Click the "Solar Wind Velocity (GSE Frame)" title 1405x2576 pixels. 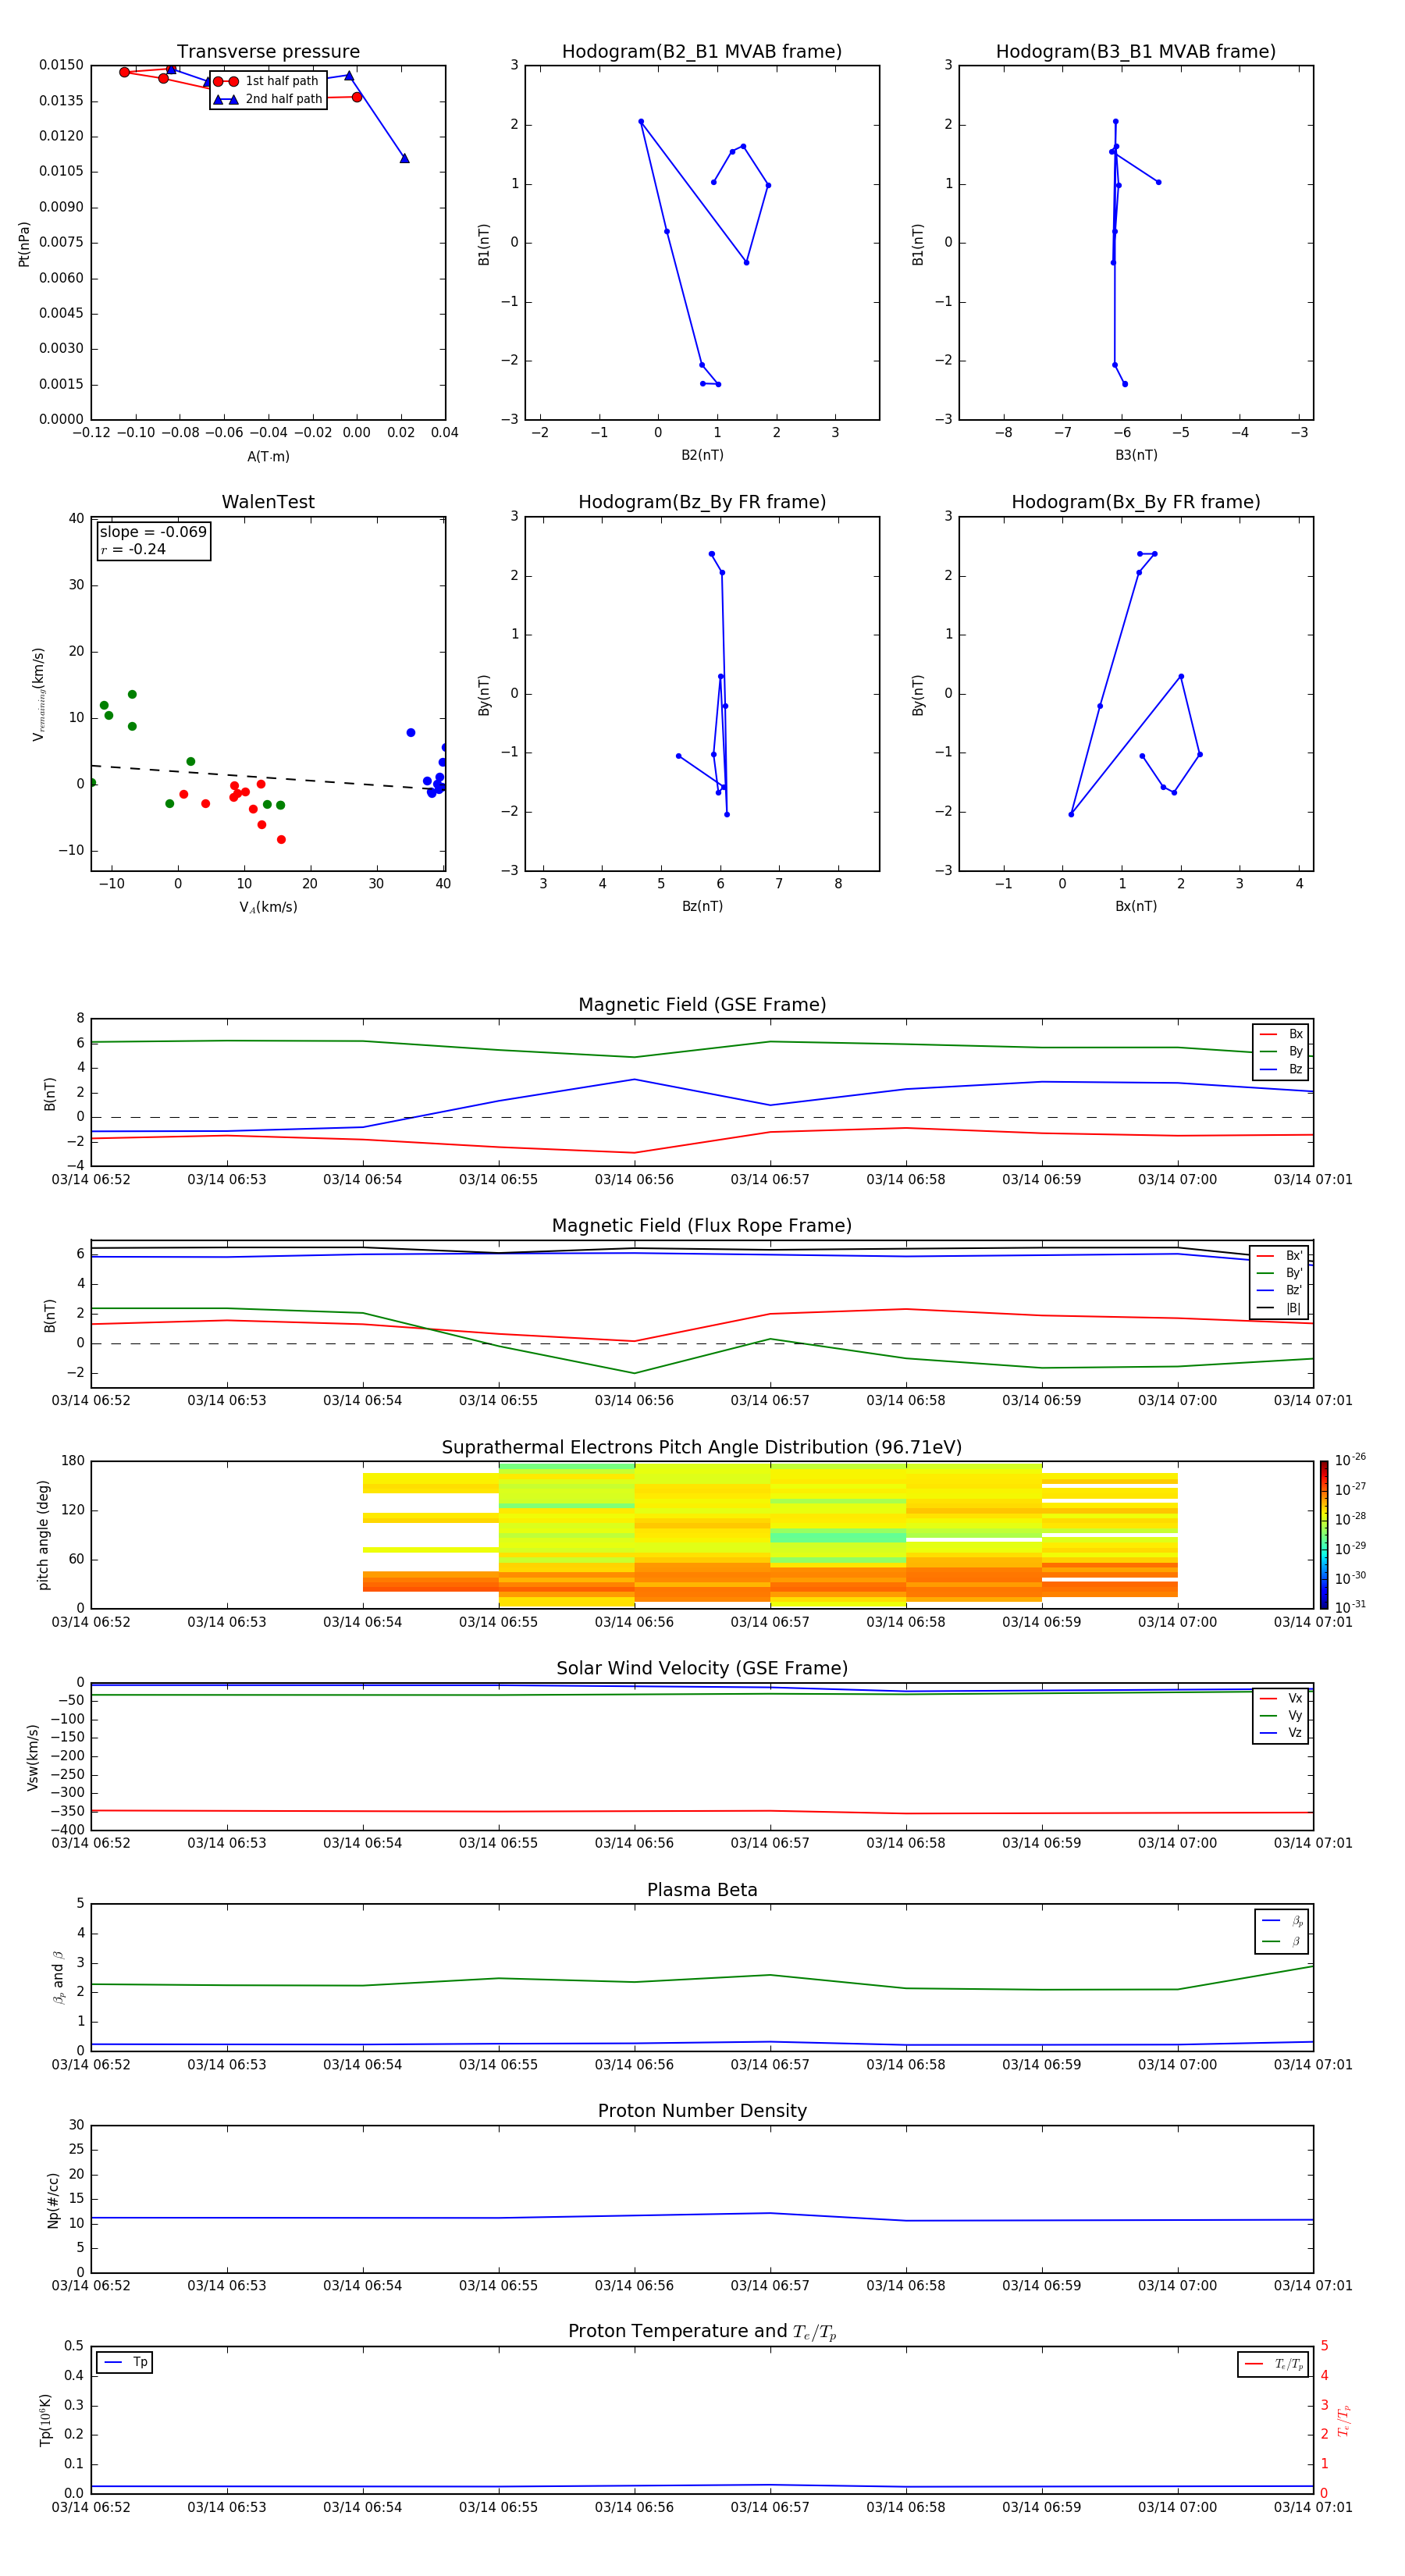702,1669
